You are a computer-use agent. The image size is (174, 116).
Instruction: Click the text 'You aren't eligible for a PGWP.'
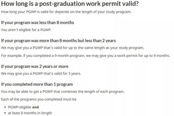point(26,30)
